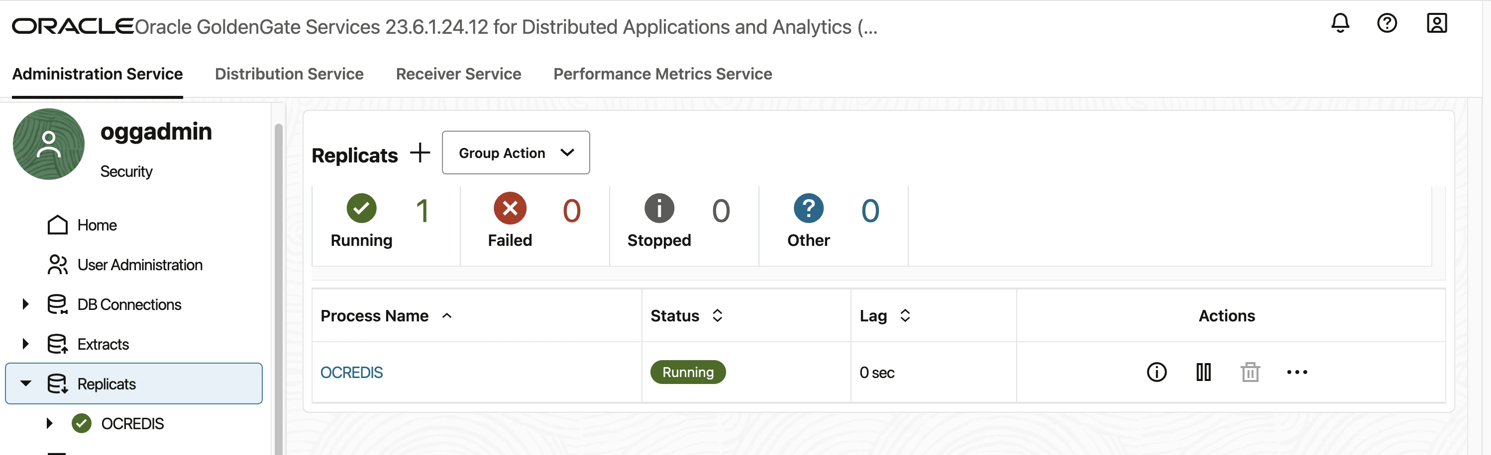Delete the OCREDIS replicat trash icon

pyautogui.click(x=1250, y=373)
